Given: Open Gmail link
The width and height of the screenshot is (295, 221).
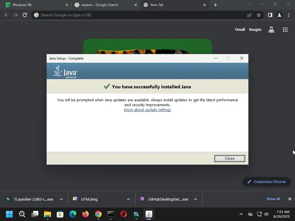Looking at the screenshot, I should tap(240, 30).
